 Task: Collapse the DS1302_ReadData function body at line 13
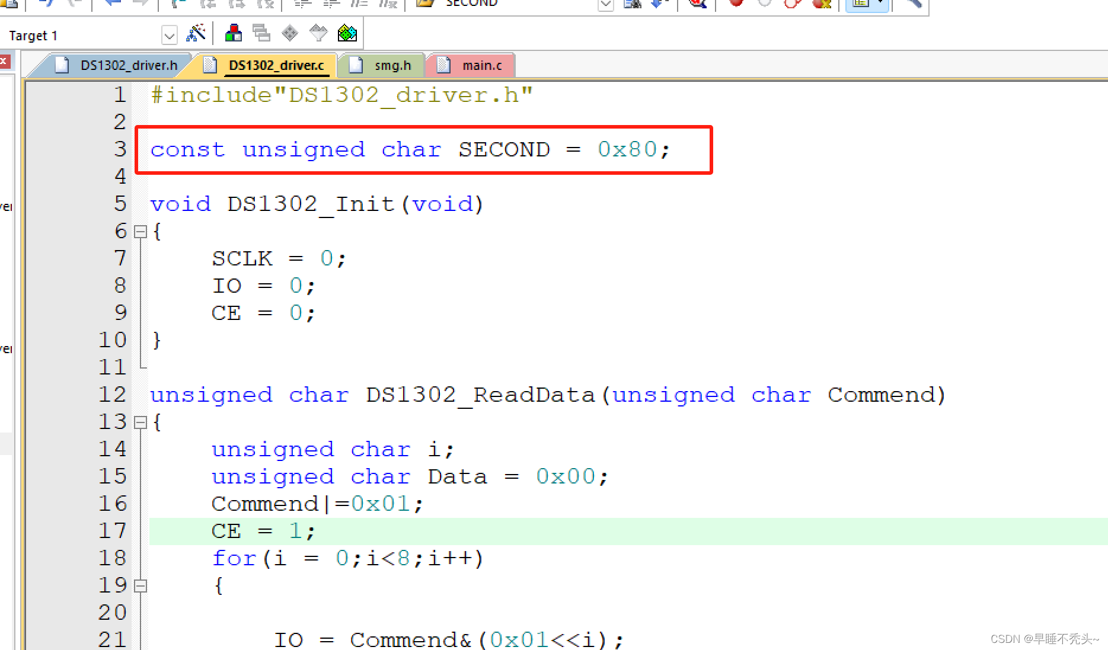141,422
